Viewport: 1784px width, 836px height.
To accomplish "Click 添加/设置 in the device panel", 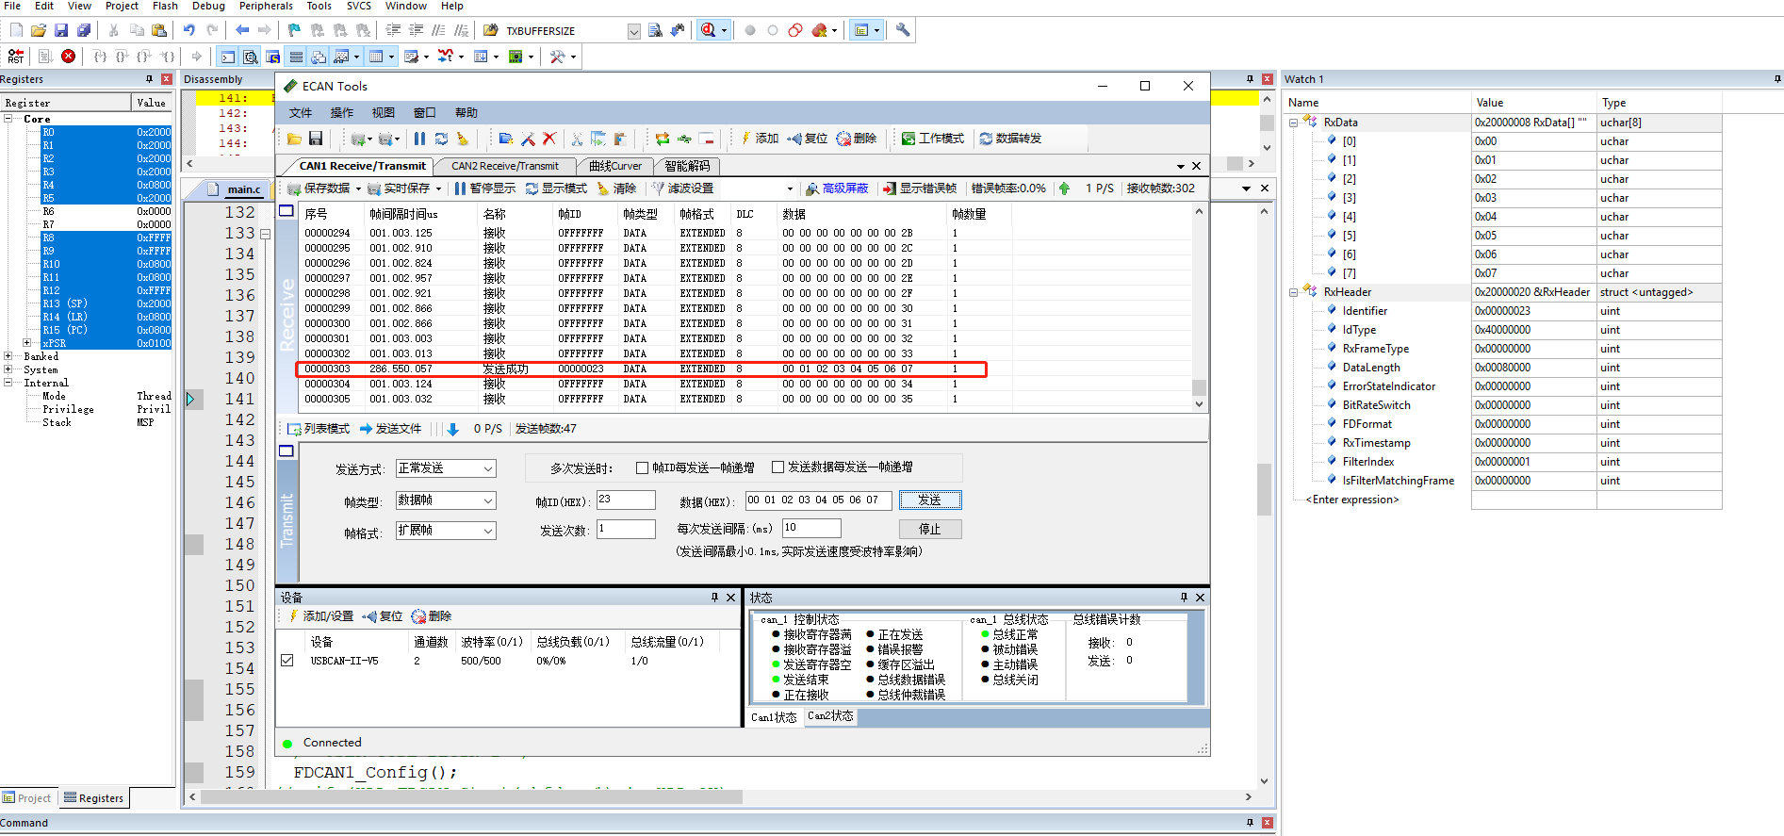I will 320,616.
